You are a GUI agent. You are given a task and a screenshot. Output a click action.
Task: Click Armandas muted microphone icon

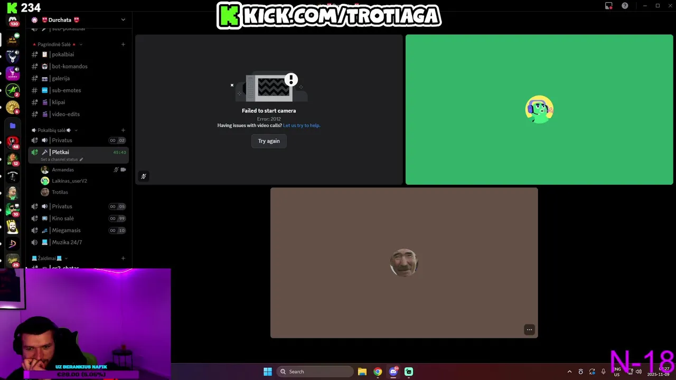[116, 170]
